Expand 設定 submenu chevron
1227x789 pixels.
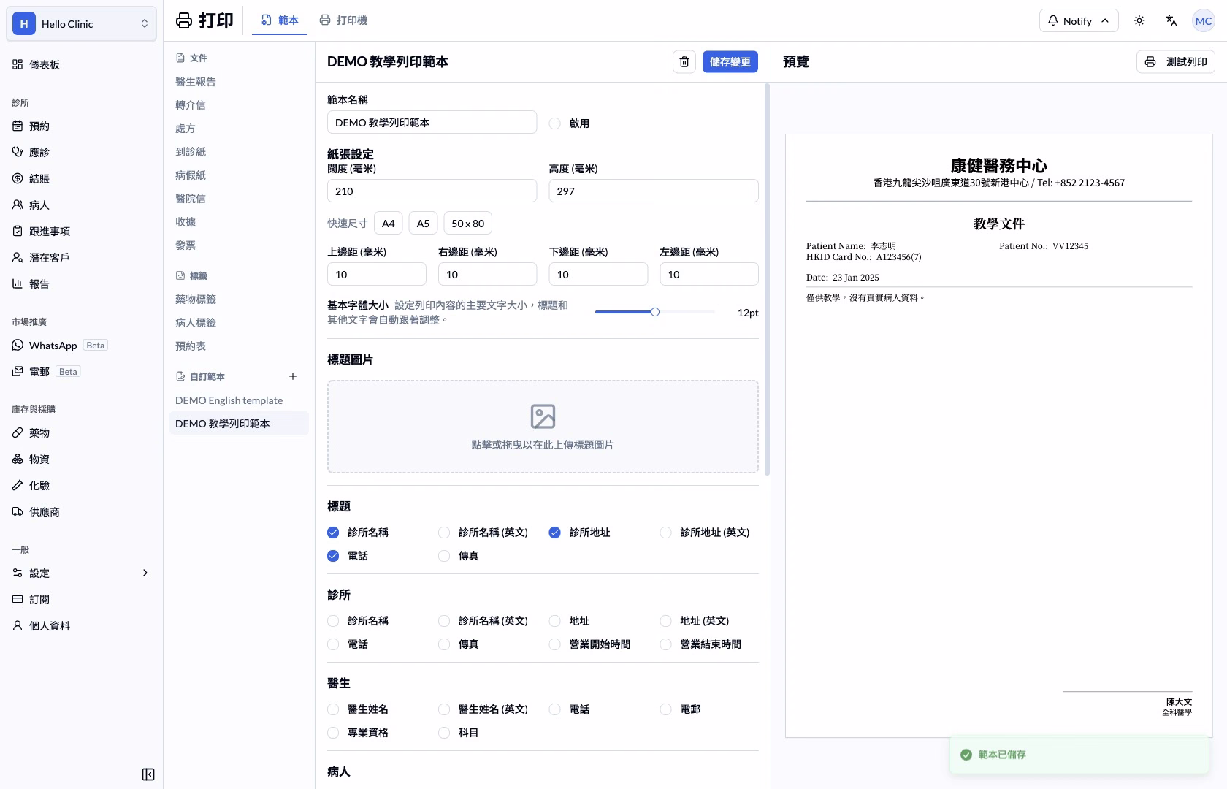[x=145, y=573]
